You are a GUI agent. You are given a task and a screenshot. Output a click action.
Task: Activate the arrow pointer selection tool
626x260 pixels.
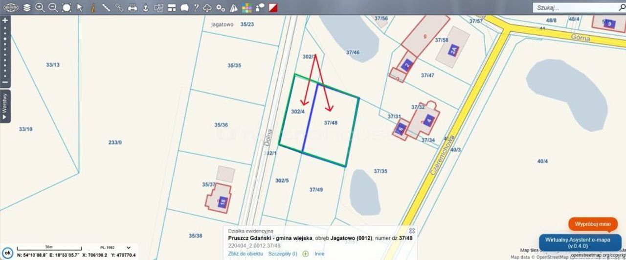(80, 7)
